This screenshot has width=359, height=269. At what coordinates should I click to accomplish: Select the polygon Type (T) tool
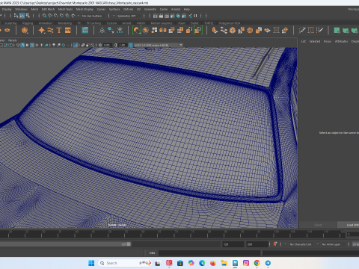59,31
